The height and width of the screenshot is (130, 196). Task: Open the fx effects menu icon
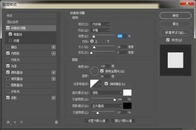coord(8,122)
